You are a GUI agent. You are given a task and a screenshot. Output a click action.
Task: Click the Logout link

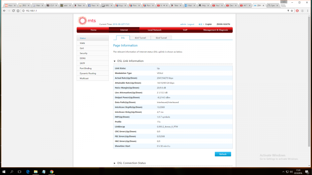click(191, 24)
